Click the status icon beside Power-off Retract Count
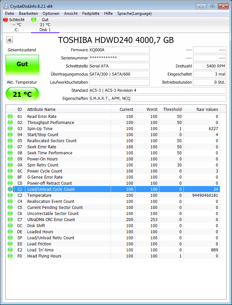The image size is (232, 305). point(10,183)
